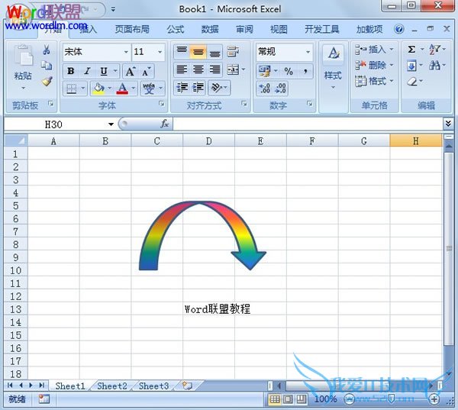Screen dimensions: 458x410
Task: Click Merge and Center icon
Action: (233, 69)
